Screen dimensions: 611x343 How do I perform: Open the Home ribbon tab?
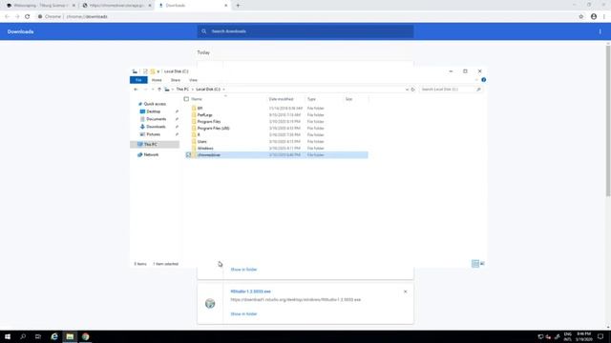coord(157,80)
